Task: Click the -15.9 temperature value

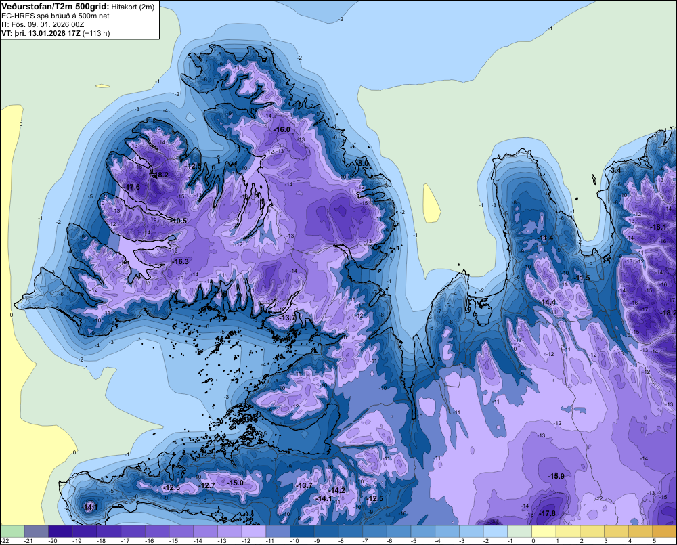Action: [x=556, y=476]
